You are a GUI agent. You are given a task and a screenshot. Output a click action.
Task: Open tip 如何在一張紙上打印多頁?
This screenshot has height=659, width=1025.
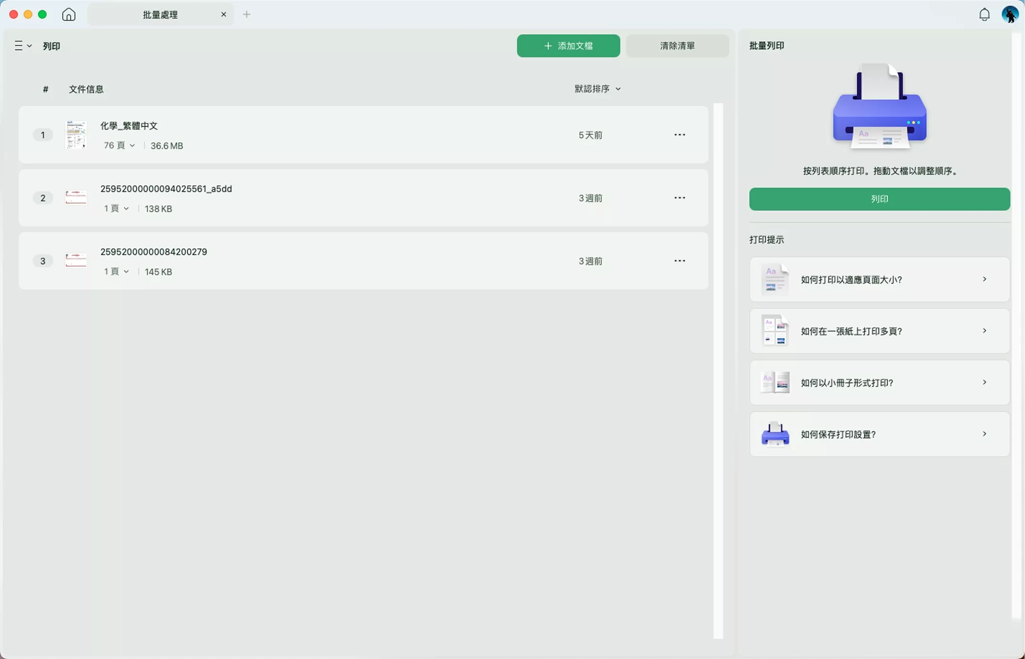880,331
